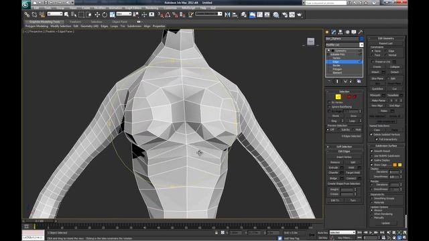Click the Target Weld button
Viewport: 429px width, 241px height.
353,173
